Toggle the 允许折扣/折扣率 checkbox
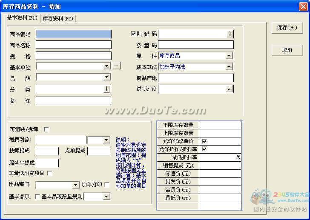The width and height of the screenshot is (310, 220). 204,149
